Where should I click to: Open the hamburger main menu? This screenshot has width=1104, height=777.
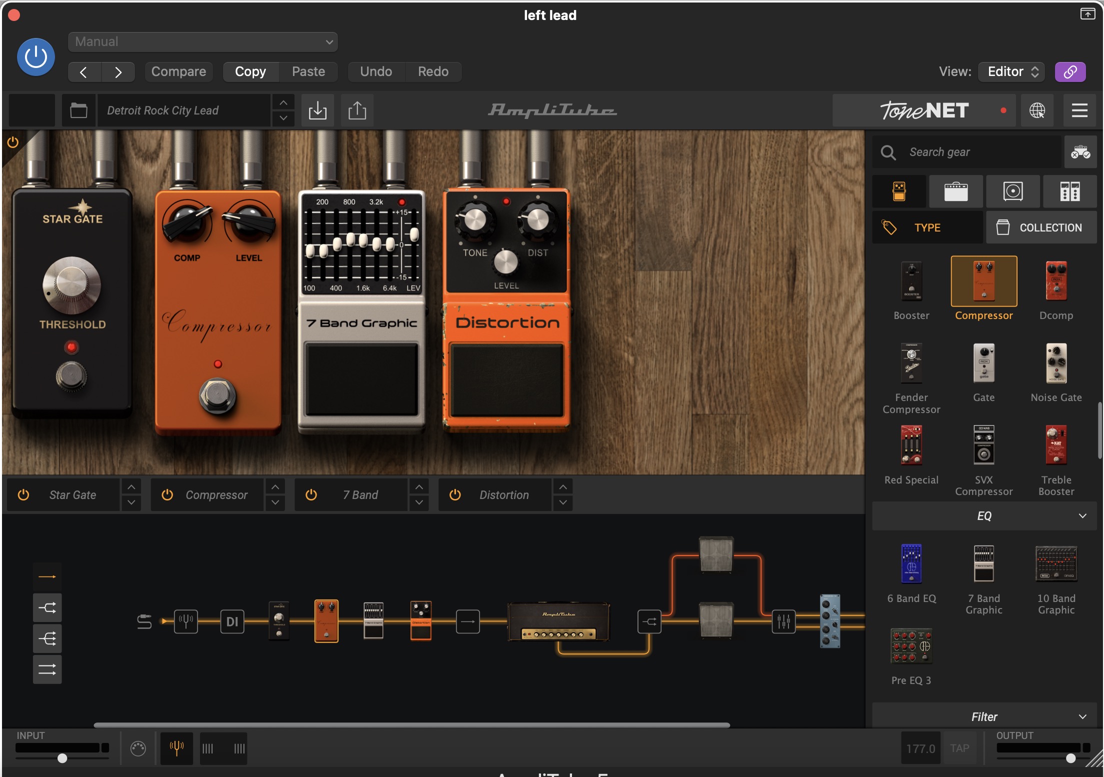[1079, 110]
